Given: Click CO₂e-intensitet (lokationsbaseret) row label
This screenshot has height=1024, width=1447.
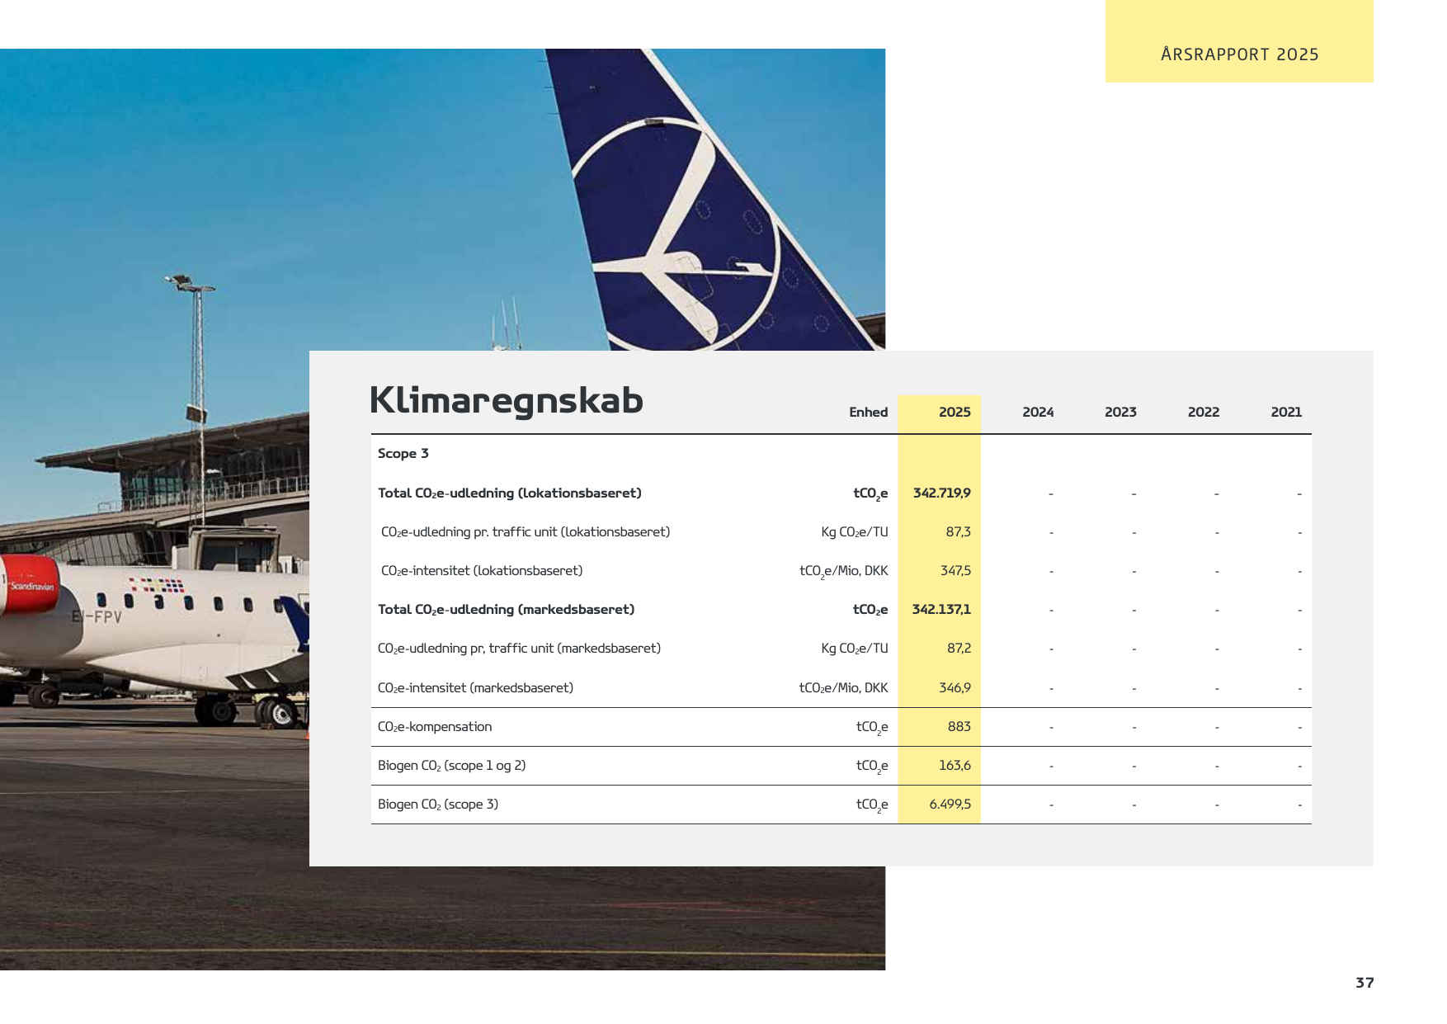Looking at the screenshot, I should [x=482, y=571].
